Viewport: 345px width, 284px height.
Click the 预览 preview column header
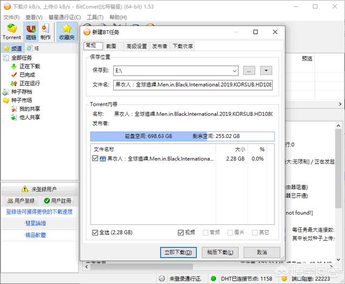(x=307, y=59)
